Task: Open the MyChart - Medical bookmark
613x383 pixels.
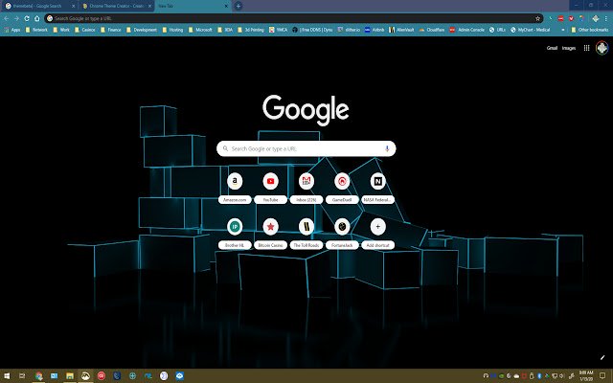Action: click(x=530, y=30)
